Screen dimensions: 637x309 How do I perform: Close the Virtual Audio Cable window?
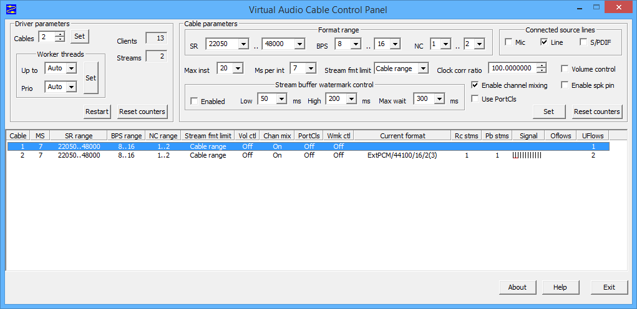click(618, 7)
